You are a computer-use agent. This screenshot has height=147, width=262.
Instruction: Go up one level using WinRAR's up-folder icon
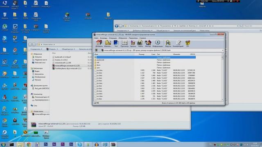tap(97, 50)
